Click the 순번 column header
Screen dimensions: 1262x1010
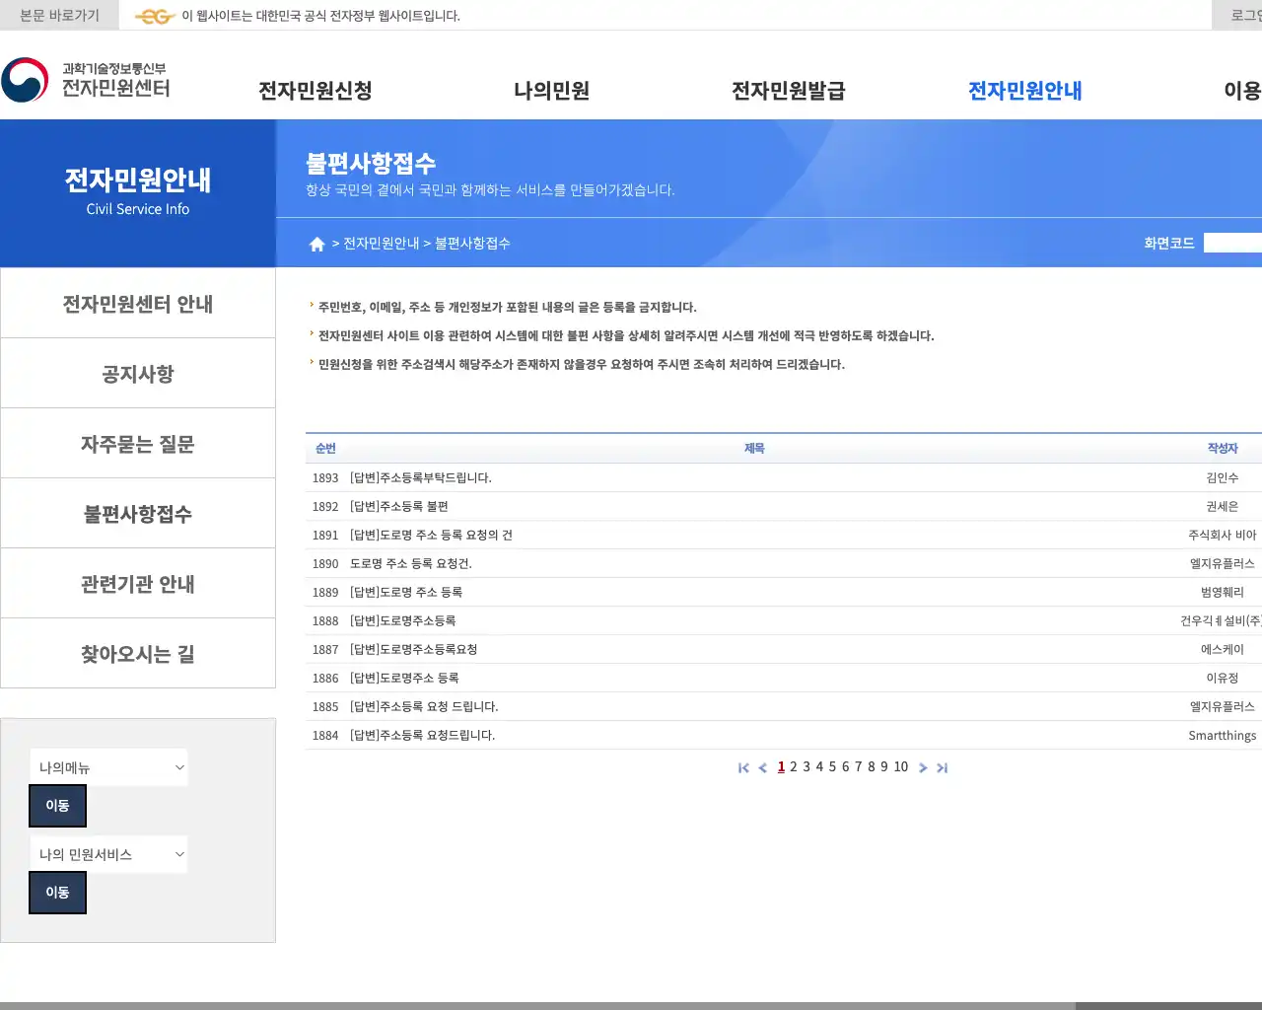325,448
